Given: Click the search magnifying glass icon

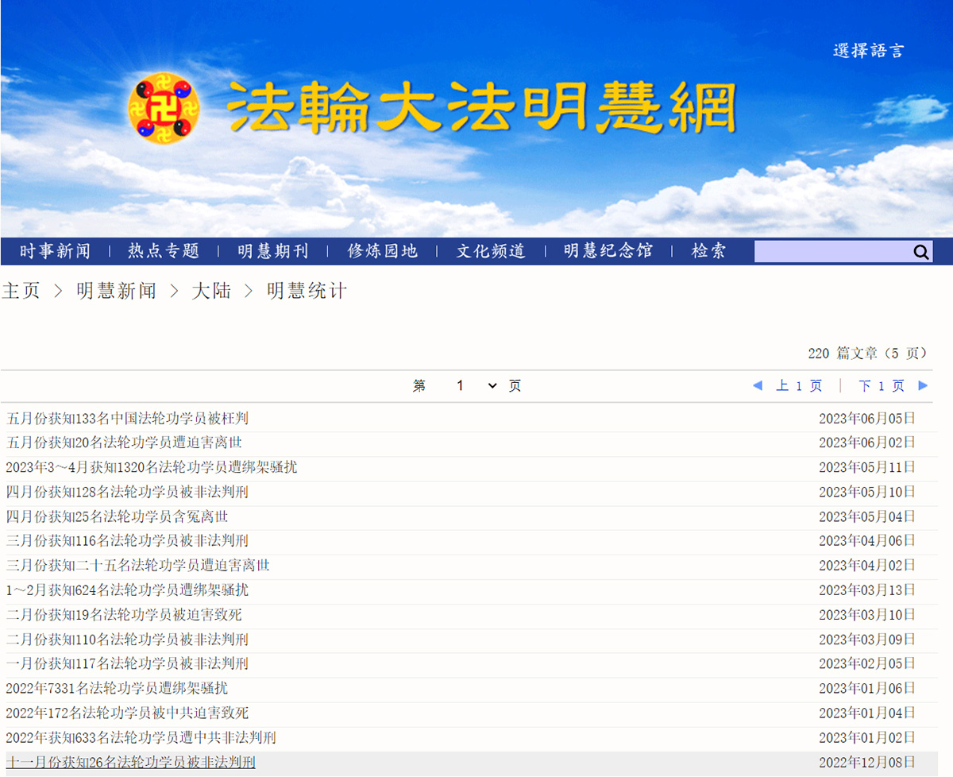Looking at the screenshot, I should point(921,251).
